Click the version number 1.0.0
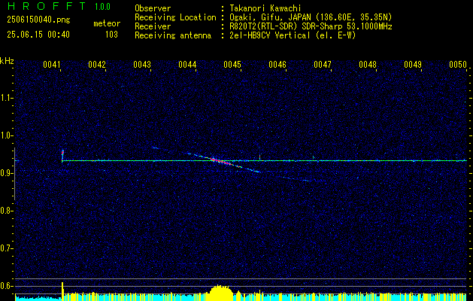 [102, 7]
